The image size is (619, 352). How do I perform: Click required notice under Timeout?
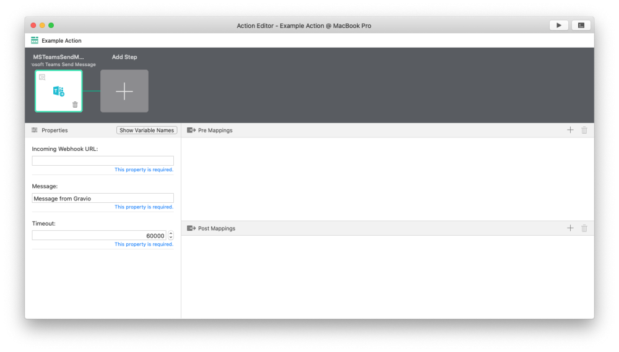pos(144,244)
